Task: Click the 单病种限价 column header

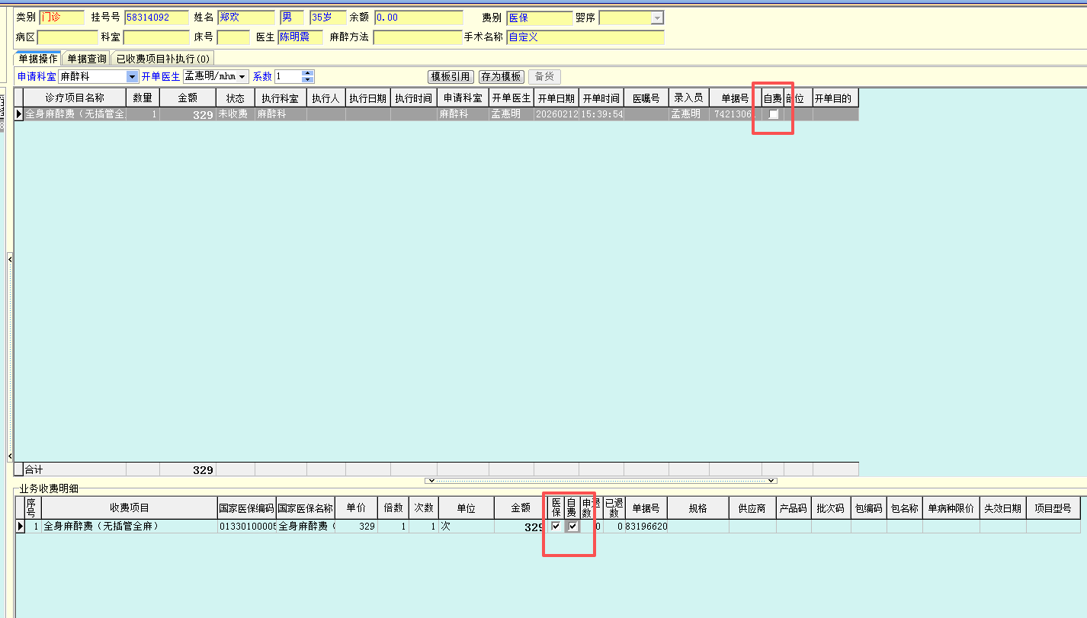Action: (951, 508)
